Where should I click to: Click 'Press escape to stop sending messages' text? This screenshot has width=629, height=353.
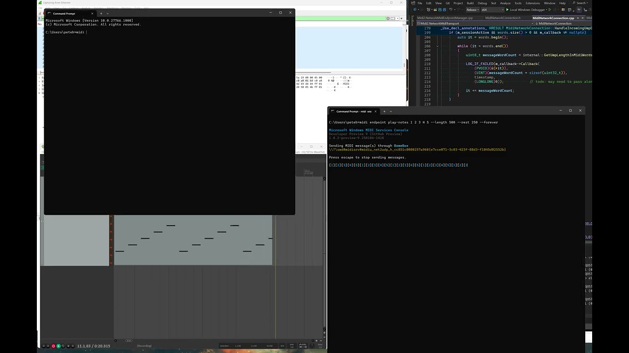pos(367,157)
